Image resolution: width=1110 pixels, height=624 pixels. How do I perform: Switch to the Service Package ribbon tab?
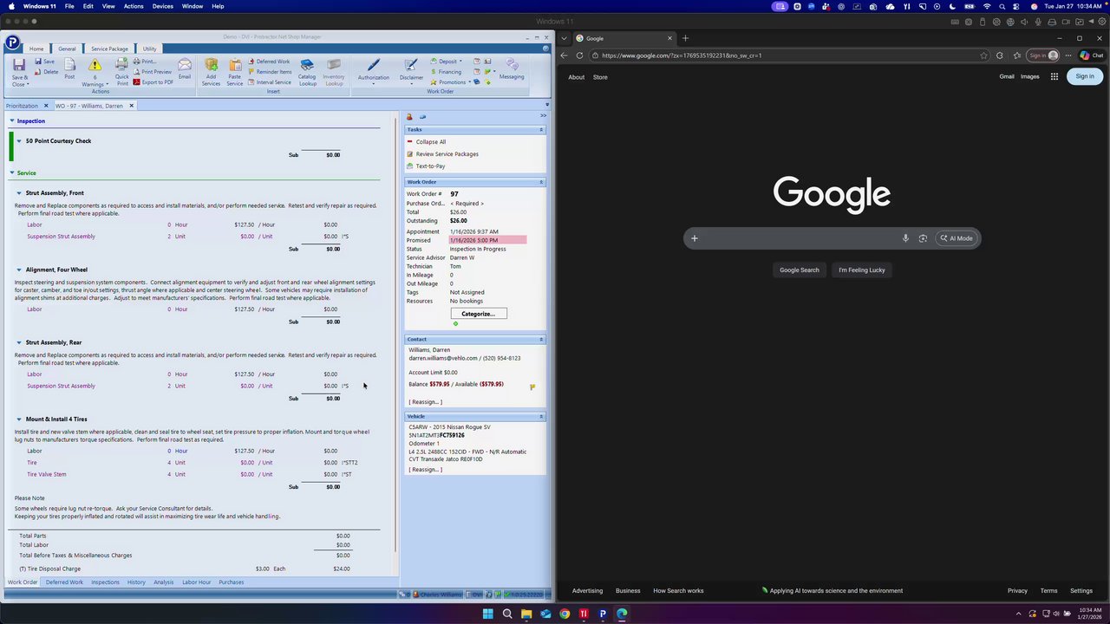pyautogui.click(x=109, y=49)
